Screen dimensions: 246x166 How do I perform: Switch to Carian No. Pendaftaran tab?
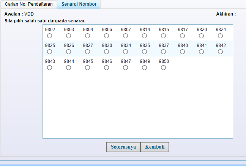28,4
